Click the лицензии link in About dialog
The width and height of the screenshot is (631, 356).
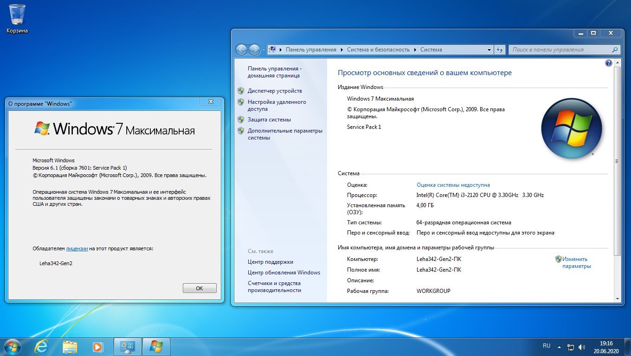pyautogui.click(x=77, y=248)
